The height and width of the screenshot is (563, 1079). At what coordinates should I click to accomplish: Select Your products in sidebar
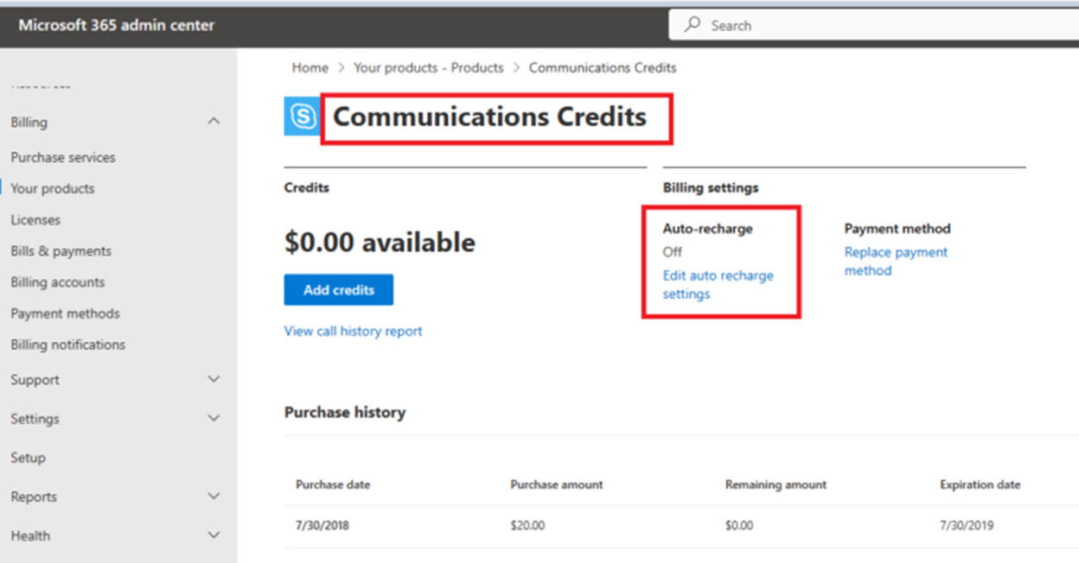click(x=52, y=188)
